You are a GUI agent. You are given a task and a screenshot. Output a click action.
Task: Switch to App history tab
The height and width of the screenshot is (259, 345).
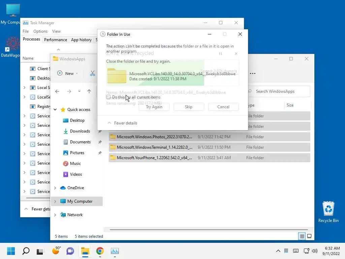point(81,40)
